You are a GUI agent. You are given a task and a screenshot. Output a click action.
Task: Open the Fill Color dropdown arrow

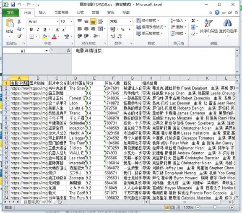[49, 36]
